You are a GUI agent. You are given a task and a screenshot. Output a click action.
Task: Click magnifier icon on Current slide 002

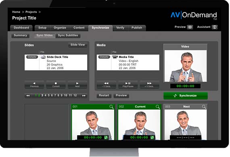pos(158,107)
